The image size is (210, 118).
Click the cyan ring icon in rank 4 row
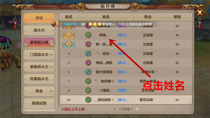click(x=88, y=54)
